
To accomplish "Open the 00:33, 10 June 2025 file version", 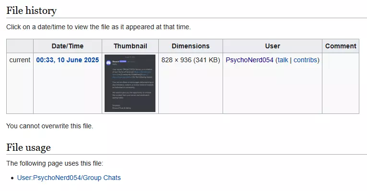I will [x=68, y=60].
